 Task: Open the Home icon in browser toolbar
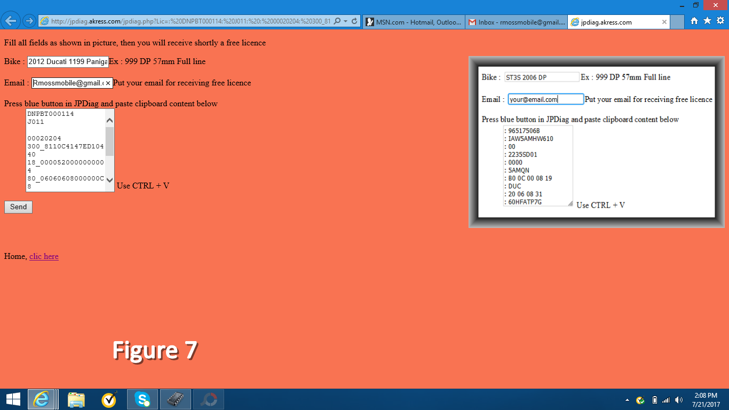[x=694, y=21]
